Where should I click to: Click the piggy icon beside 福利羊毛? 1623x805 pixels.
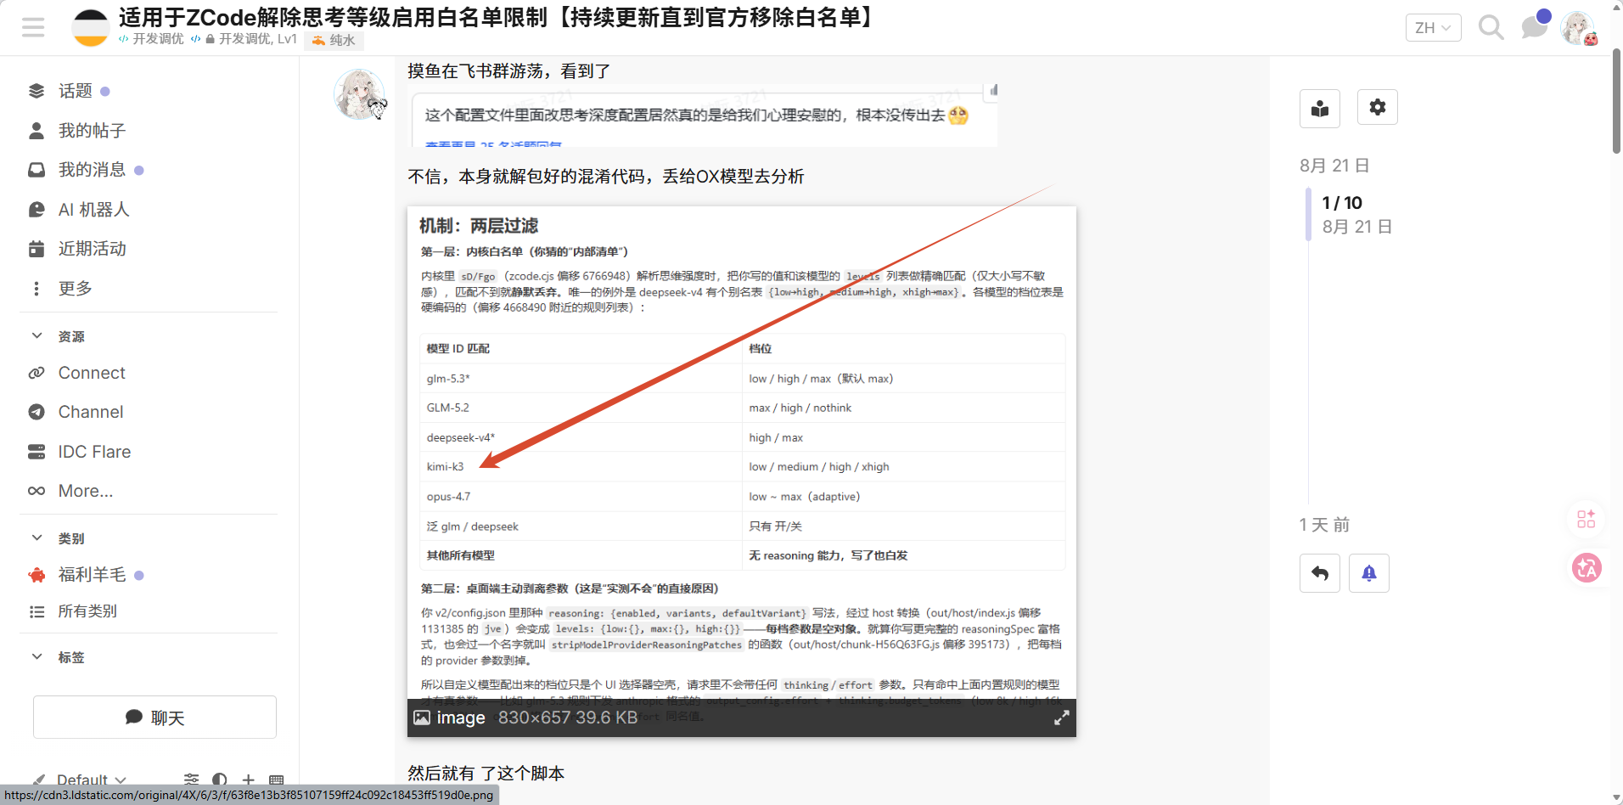pos(37,575)
